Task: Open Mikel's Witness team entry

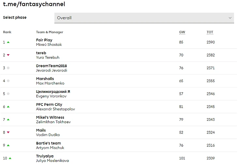Action: [50, 118]
